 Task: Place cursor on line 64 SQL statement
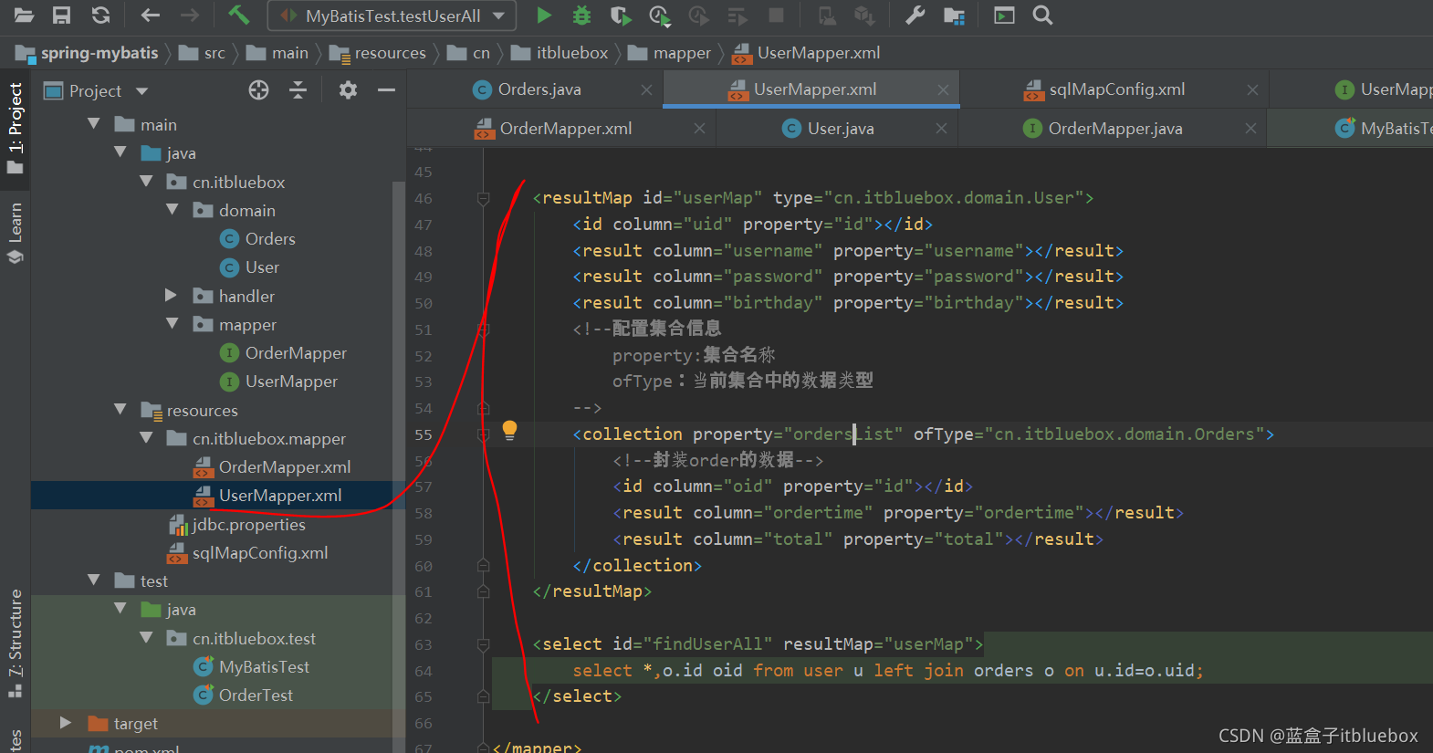(x=887, y=670)
